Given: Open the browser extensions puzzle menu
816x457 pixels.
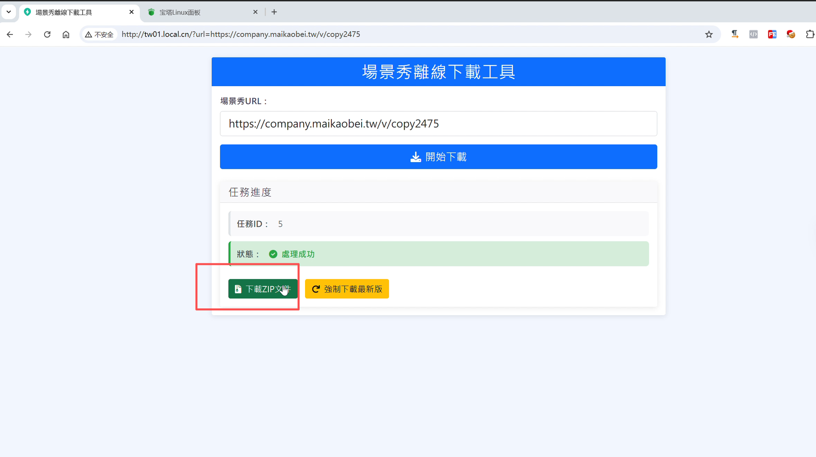Looking at the screenshot, I should click(810, 34).
